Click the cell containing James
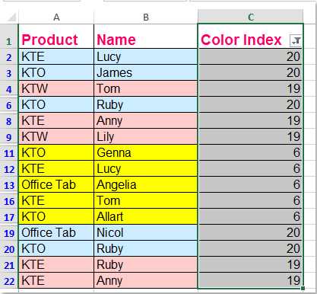 click(146, 72)
